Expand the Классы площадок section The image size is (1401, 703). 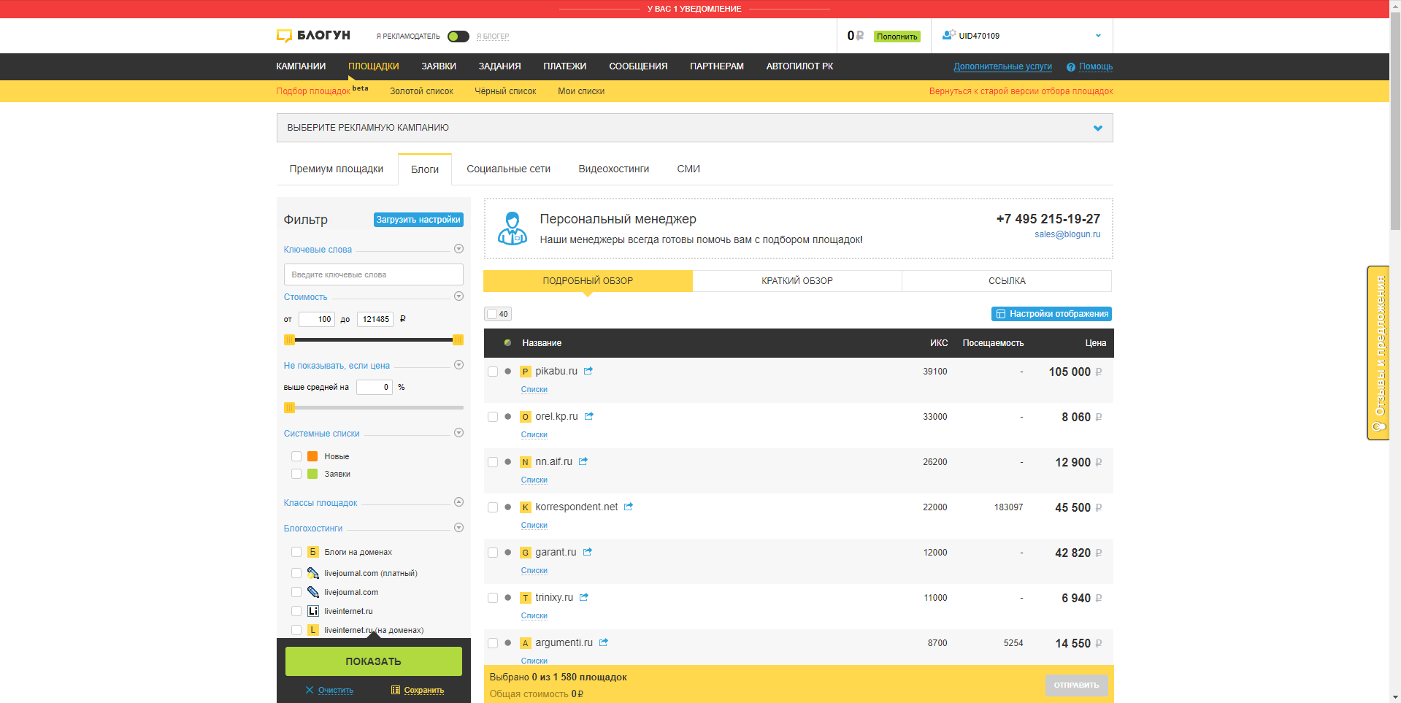458,502
